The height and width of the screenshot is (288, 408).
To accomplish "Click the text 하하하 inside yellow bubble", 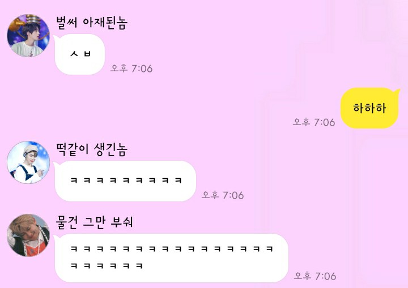I will click(369, 108).
